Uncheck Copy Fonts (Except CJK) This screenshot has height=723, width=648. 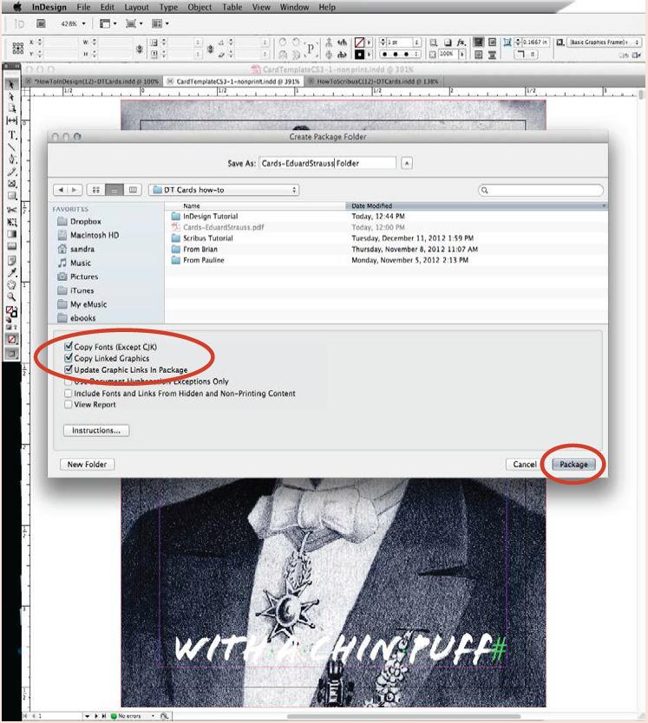coord(69,347)
